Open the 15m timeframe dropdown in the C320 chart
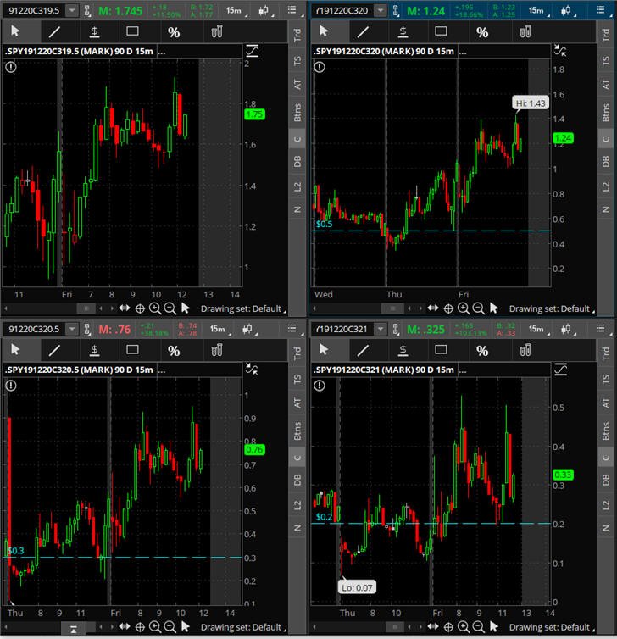 (x=538, y=11)
